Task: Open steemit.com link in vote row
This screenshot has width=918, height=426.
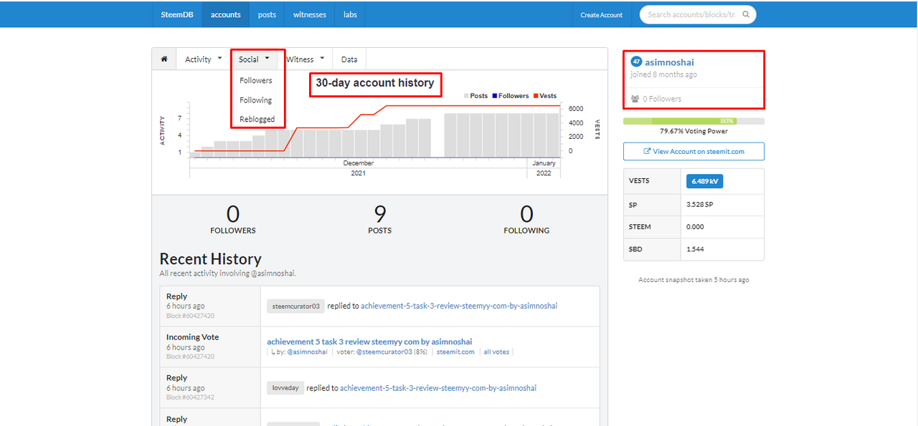Action: [455, 352]
